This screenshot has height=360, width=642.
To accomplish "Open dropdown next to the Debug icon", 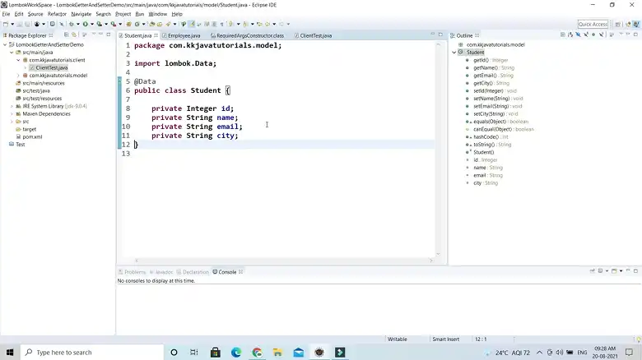I will click(x=78, y=24).
